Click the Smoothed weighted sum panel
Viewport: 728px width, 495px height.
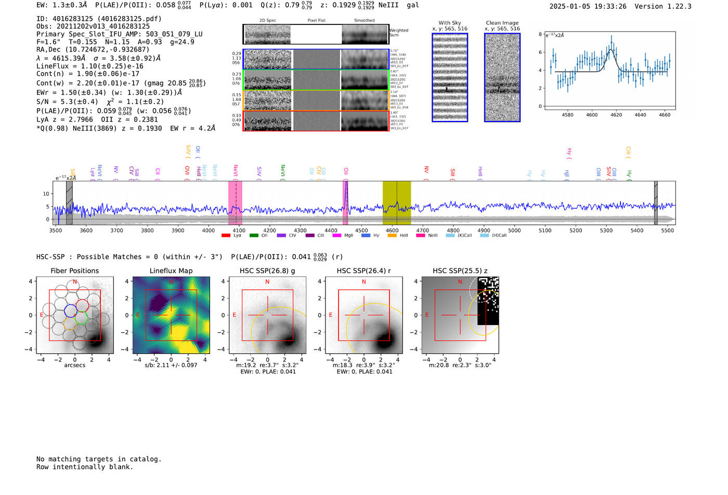click(365, 34)
